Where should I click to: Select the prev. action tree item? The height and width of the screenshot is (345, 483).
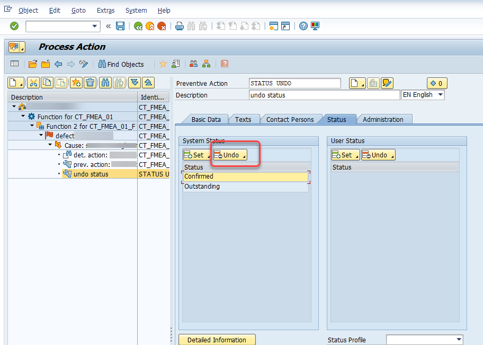[92, 165]
